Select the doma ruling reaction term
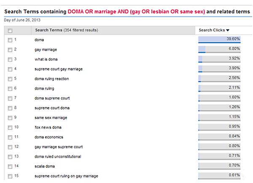This screenshot has width=253, height=183. tap(51, 78)
